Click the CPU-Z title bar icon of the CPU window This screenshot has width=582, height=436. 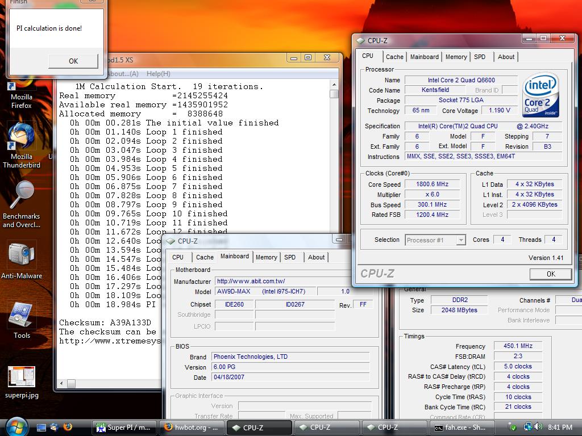tap(360, 40)
